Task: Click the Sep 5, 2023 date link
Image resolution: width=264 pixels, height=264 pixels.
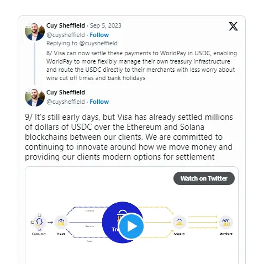Action: [105, 25]
